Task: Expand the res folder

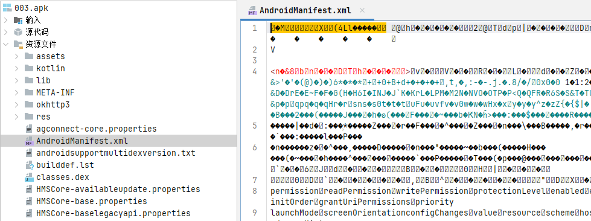Action: [16, 117]
